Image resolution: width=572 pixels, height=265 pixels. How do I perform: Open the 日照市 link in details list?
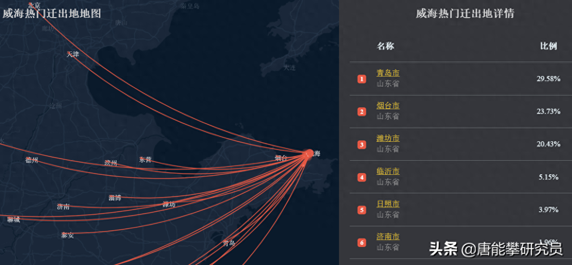coord(388,204)
